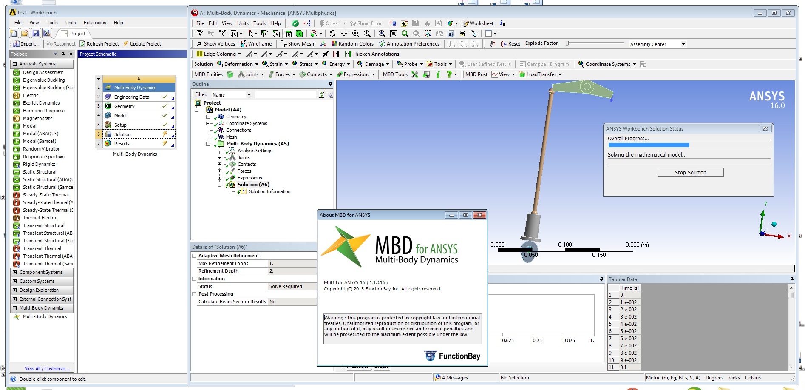This screenshot has height=390, width=805.
Task: Click the MBD Tools monitor icon
Action: pos(426,74)
